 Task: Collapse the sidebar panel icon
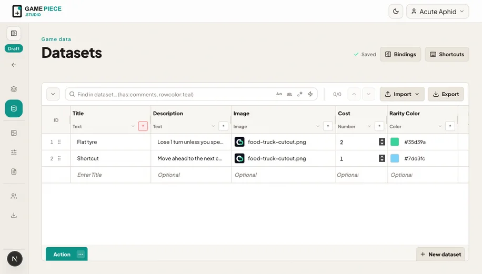pyautogui.click(x=14, y=34)
